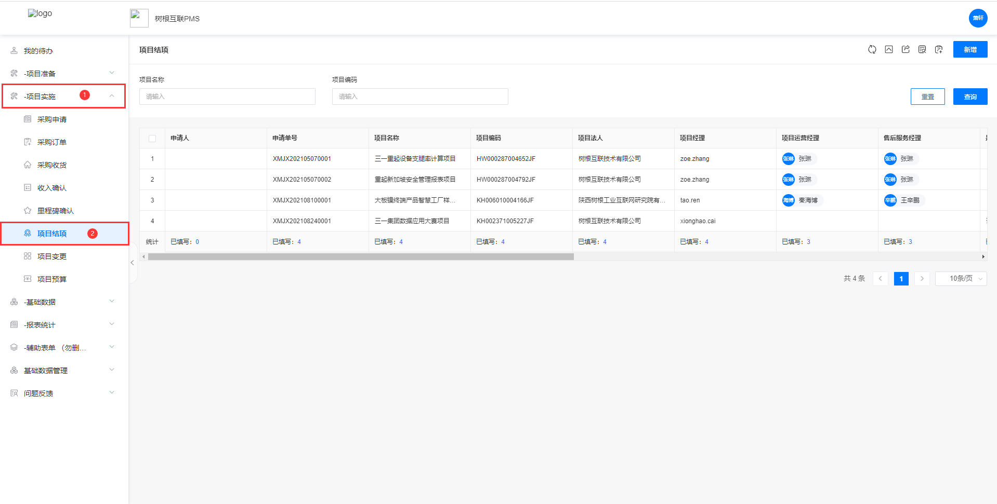Click the 查询 search button
The image size is (997, 504).
tap(970, 97)
